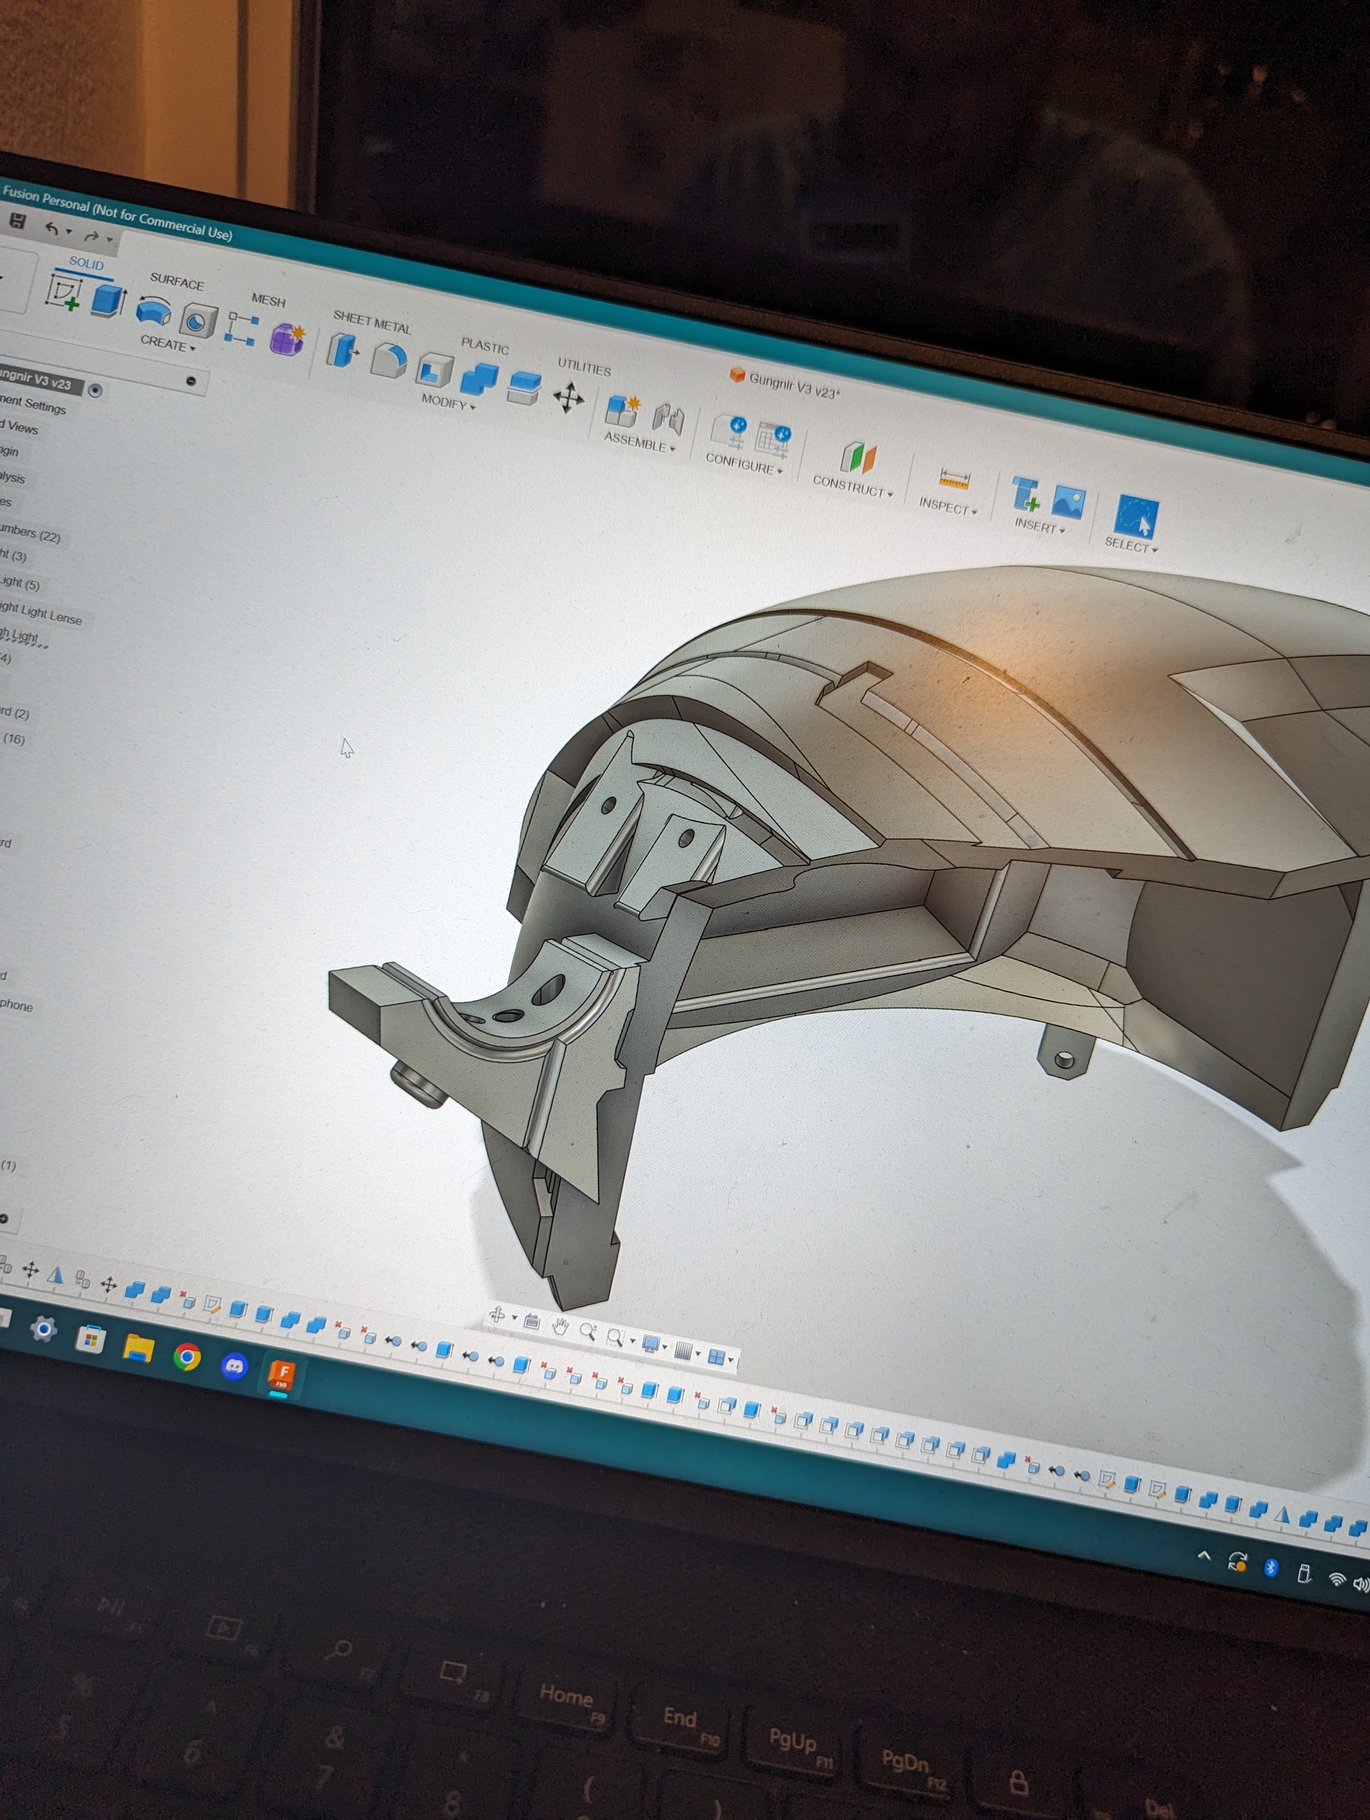Open the CONFIGURE dropdown menu

pyautogui.click(x=743, y=464)
